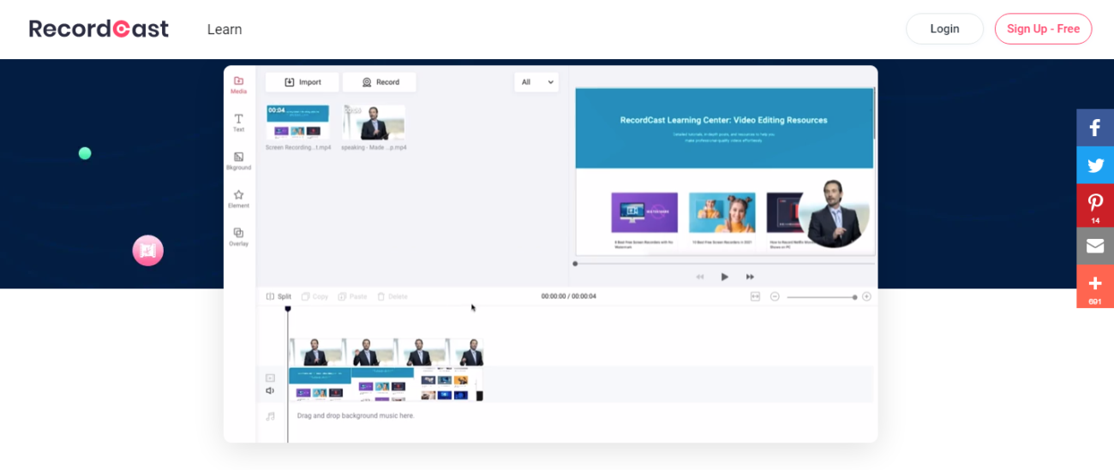Choose the Overlay sidebar tool
Viewport: 1114px width, 470px height.
tap(238, 237)
